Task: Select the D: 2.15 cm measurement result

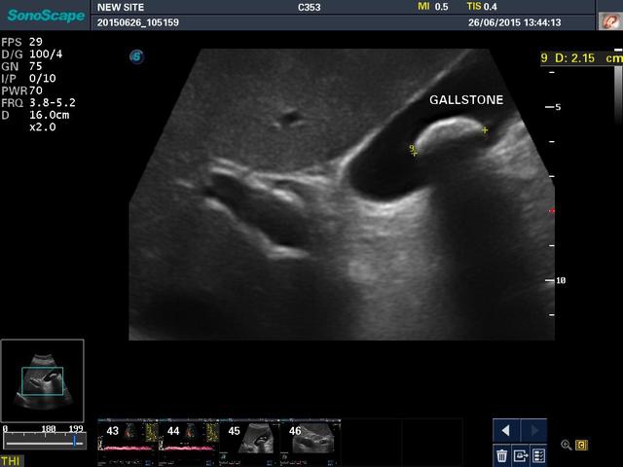Action: (x=580, y=58)
